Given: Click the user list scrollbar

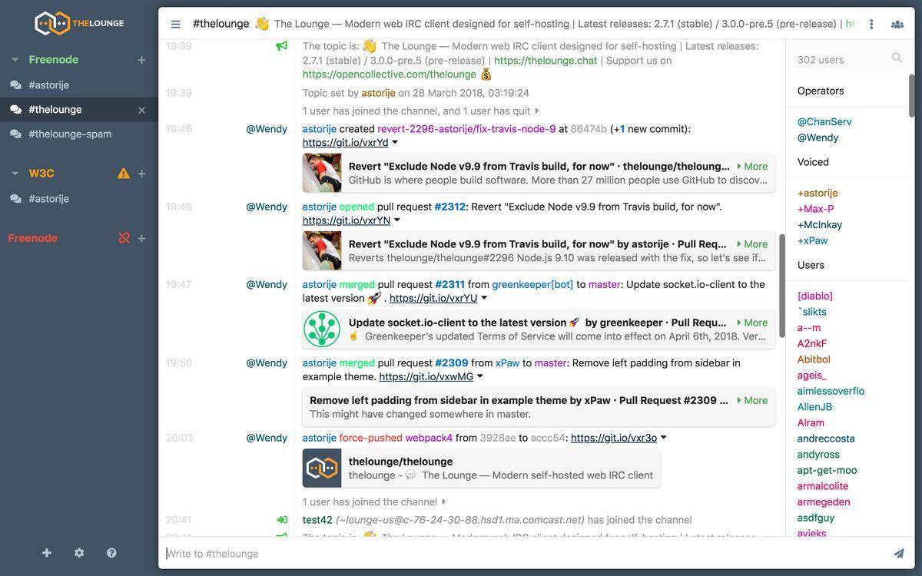Looking at the screenshot, I should tap(912, 95).
